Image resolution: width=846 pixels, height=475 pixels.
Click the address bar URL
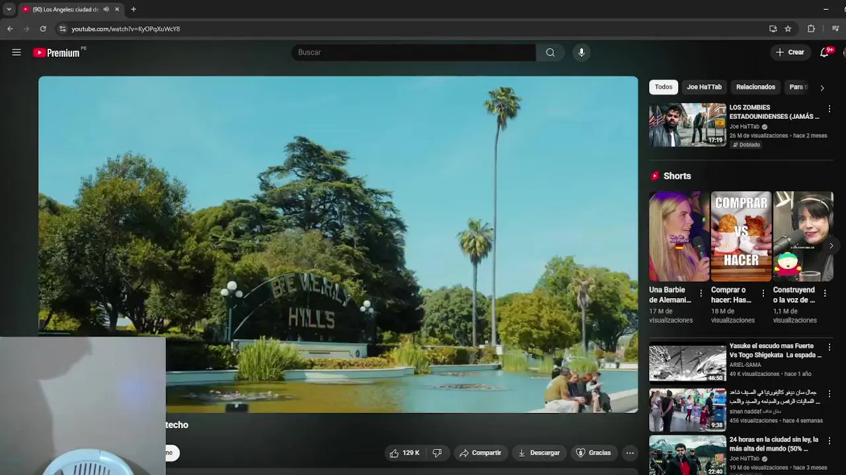[x=126, y=29]
